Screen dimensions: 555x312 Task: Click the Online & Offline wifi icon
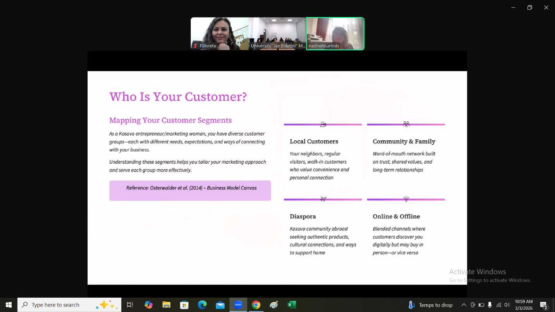(x=406, y=199)
